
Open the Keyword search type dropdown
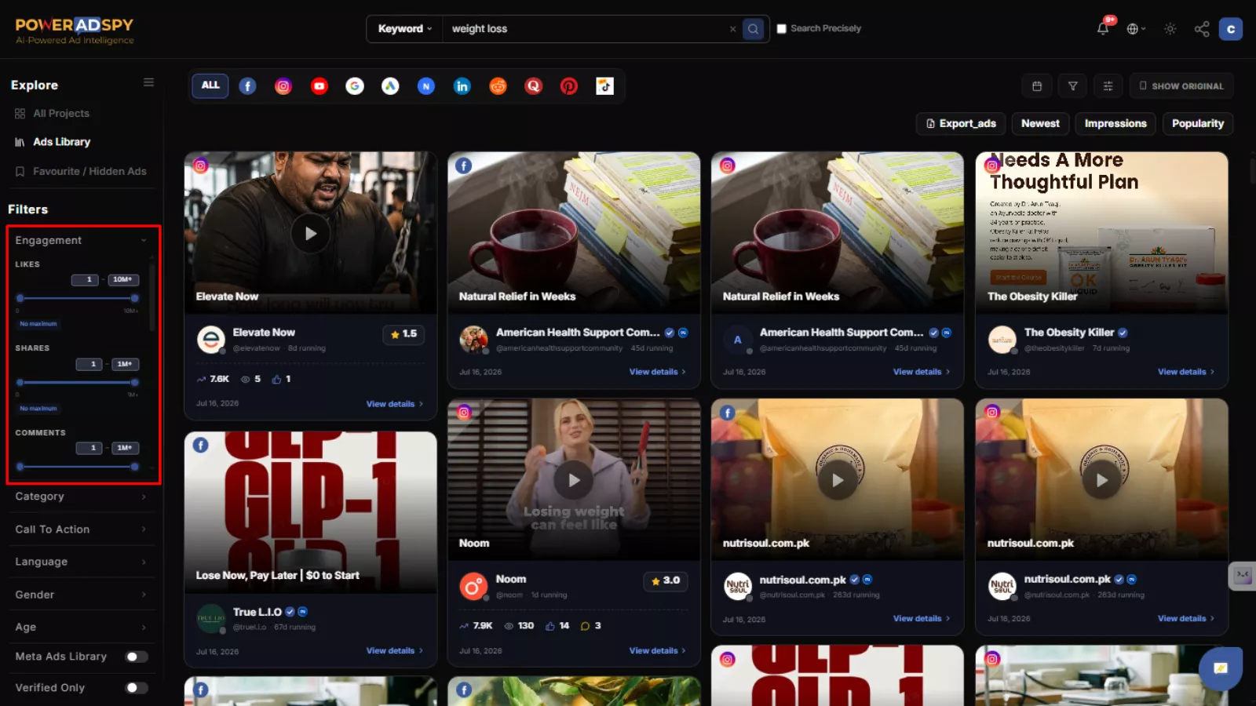[x=405, y=29]
